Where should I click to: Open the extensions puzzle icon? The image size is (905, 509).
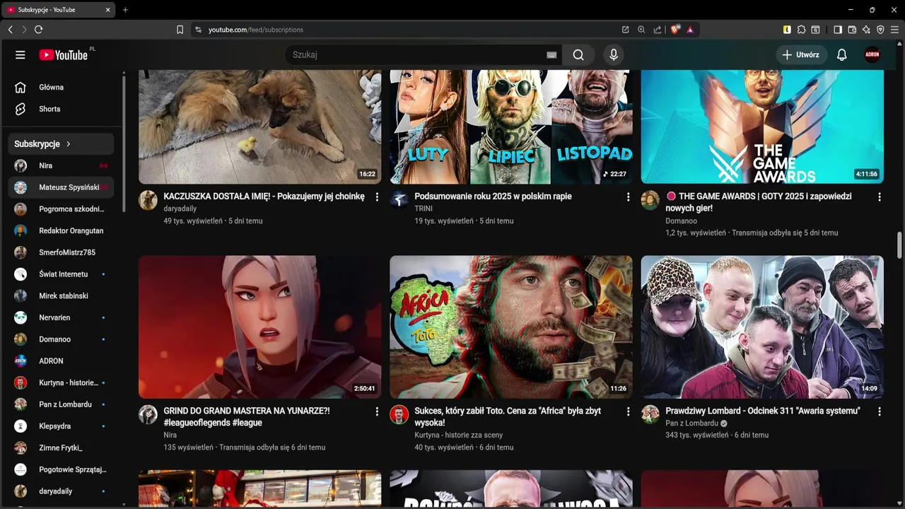click(x=801, y=30)
